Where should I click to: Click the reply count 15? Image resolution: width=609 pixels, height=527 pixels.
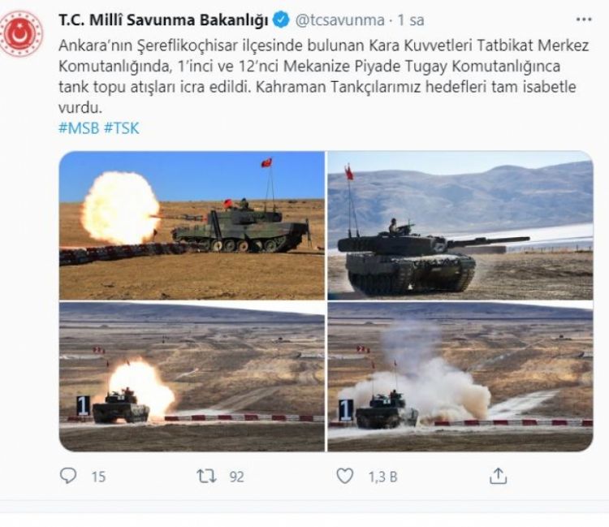pos(98,477)
